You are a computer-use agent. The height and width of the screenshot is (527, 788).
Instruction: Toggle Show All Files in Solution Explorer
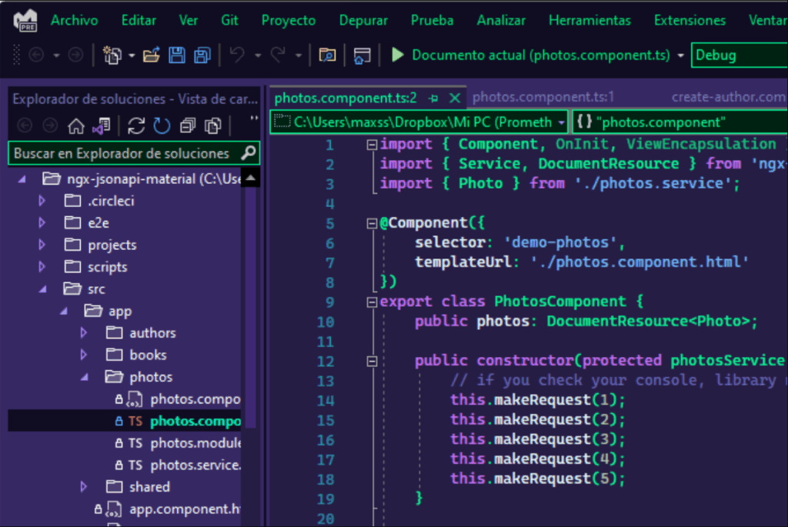coord(213,125)
